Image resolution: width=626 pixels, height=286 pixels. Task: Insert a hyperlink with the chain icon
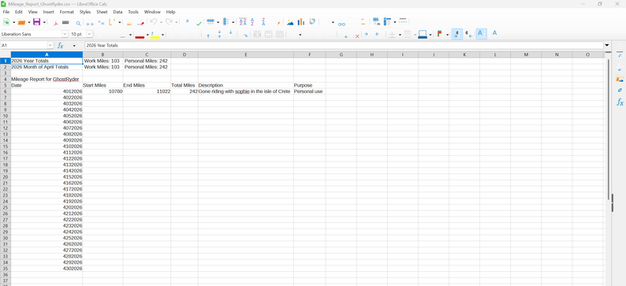[341, 24]
